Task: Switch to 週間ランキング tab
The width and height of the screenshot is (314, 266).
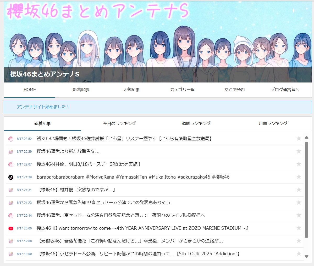Action: click(x=196, y=123)
